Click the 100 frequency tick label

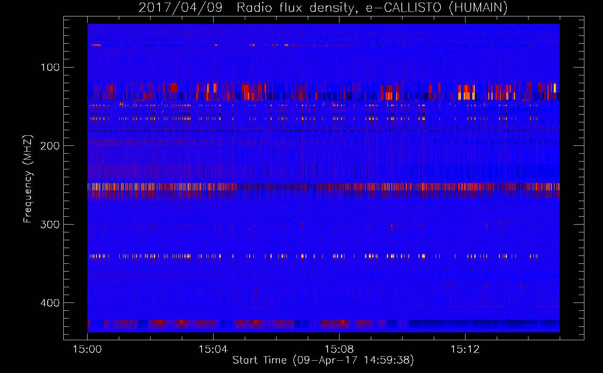click(x=50, y=68)
